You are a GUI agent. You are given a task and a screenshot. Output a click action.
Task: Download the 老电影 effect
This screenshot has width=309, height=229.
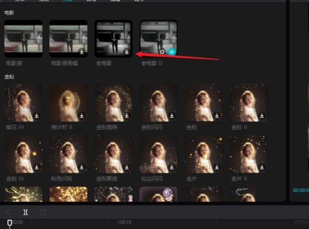pos(127,51)
